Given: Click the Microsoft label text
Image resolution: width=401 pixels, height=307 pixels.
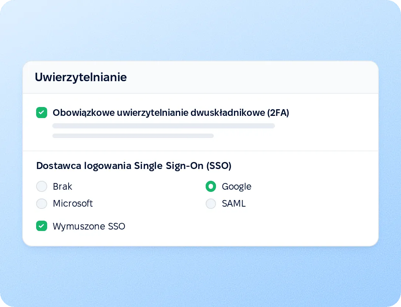Looking at the screenshot, I should click(73, 204).
